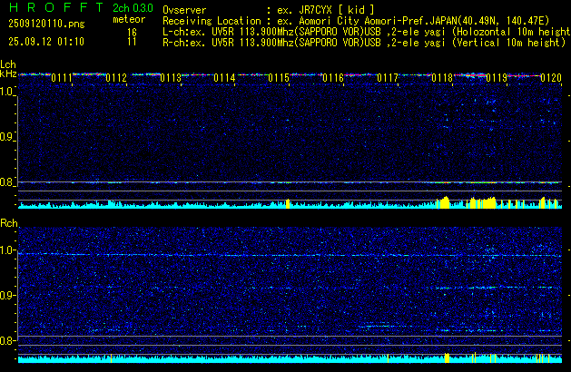Image resolution: width=571 pixels, height=372 pixels.
Task: Click the meteor count label
Action: coord(129,19)
